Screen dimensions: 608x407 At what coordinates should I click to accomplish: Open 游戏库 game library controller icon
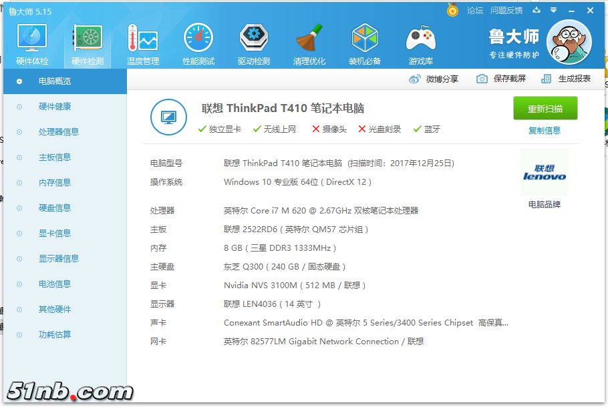click(421, 44)
